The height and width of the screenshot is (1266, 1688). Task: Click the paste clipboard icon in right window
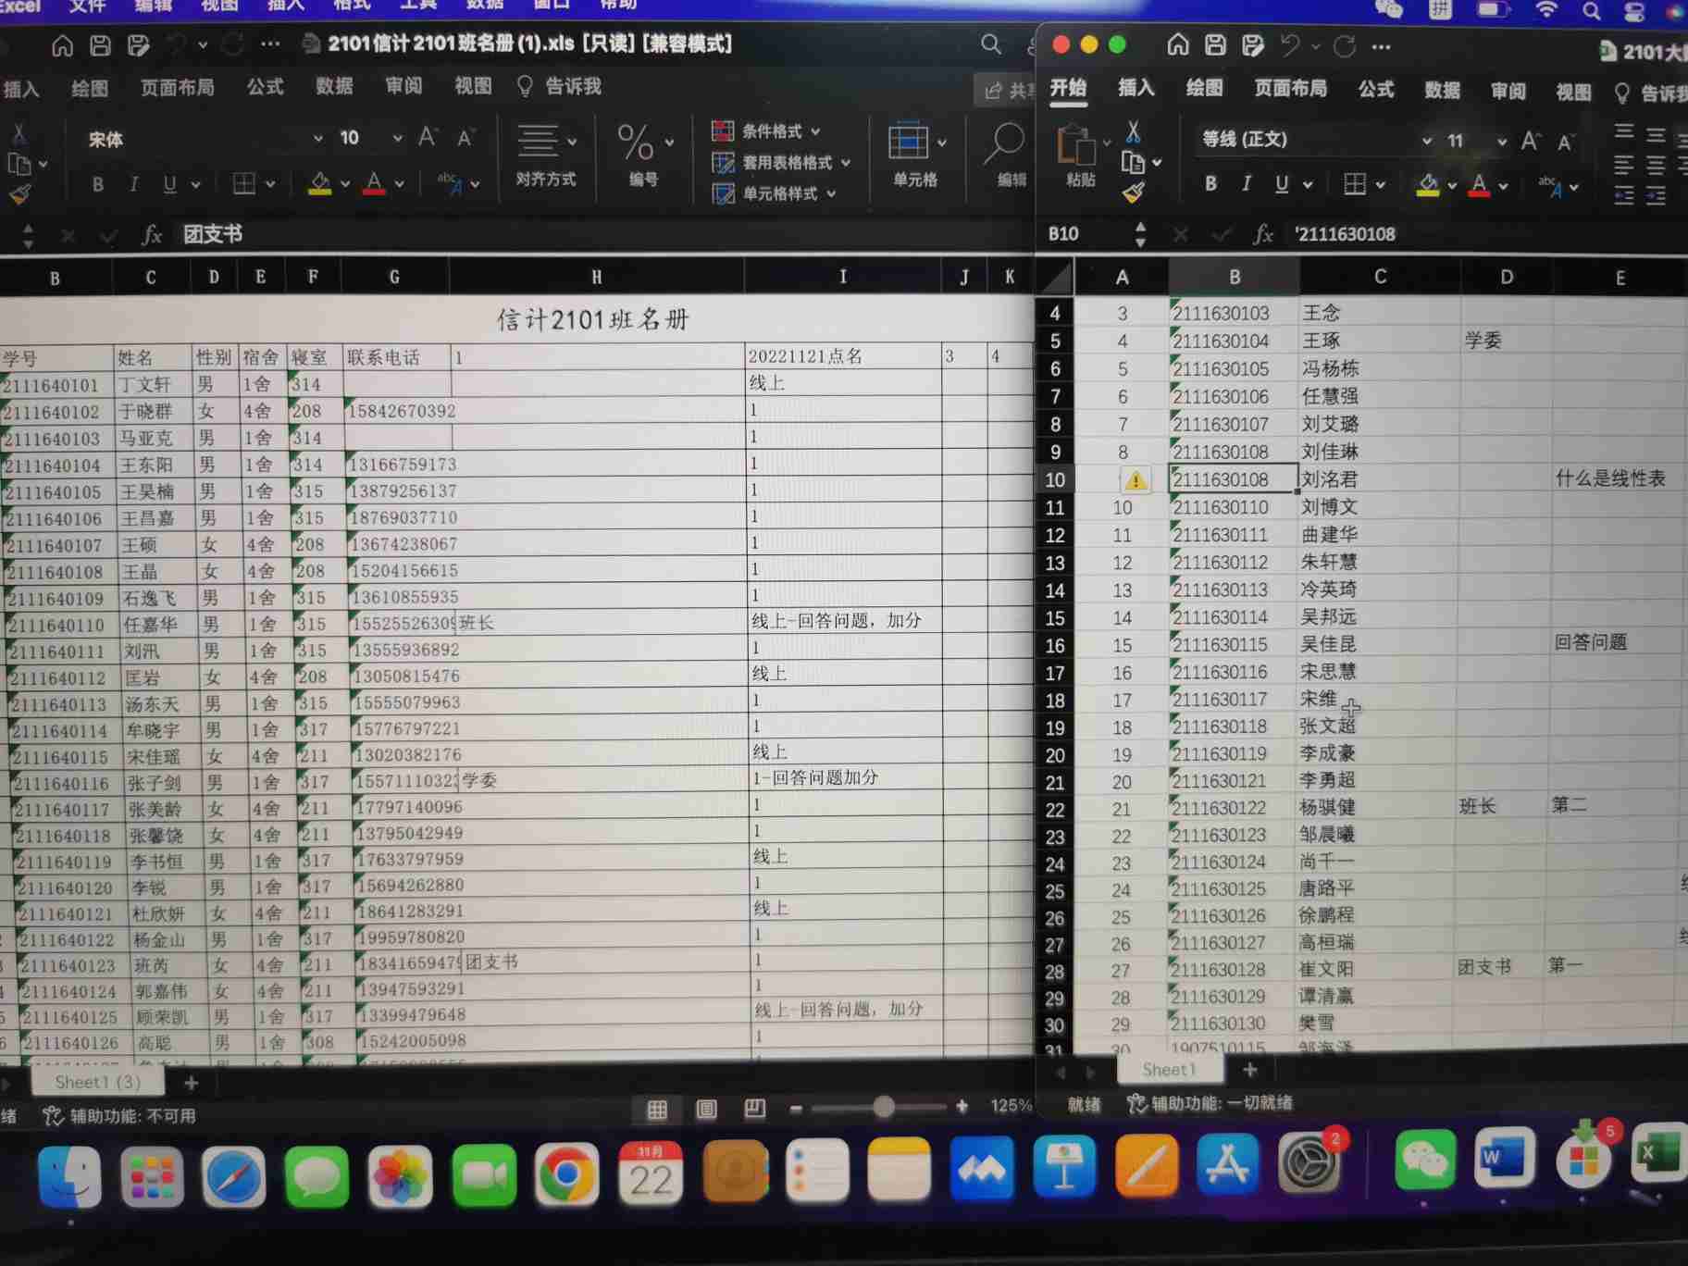(1077, 148)
